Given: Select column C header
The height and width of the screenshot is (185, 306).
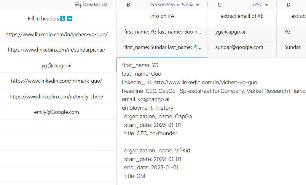Looking at the screenshot, I should [219, 5].
